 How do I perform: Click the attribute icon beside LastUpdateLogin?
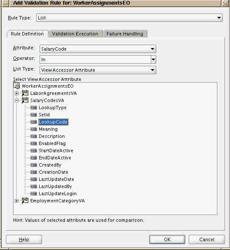coord(34,194)
